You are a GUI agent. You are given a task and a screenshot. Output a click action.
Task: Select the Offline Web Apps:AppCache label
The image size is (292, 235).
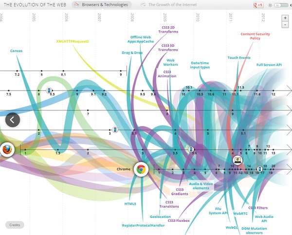pyautogui.click(x=141, y=39)
